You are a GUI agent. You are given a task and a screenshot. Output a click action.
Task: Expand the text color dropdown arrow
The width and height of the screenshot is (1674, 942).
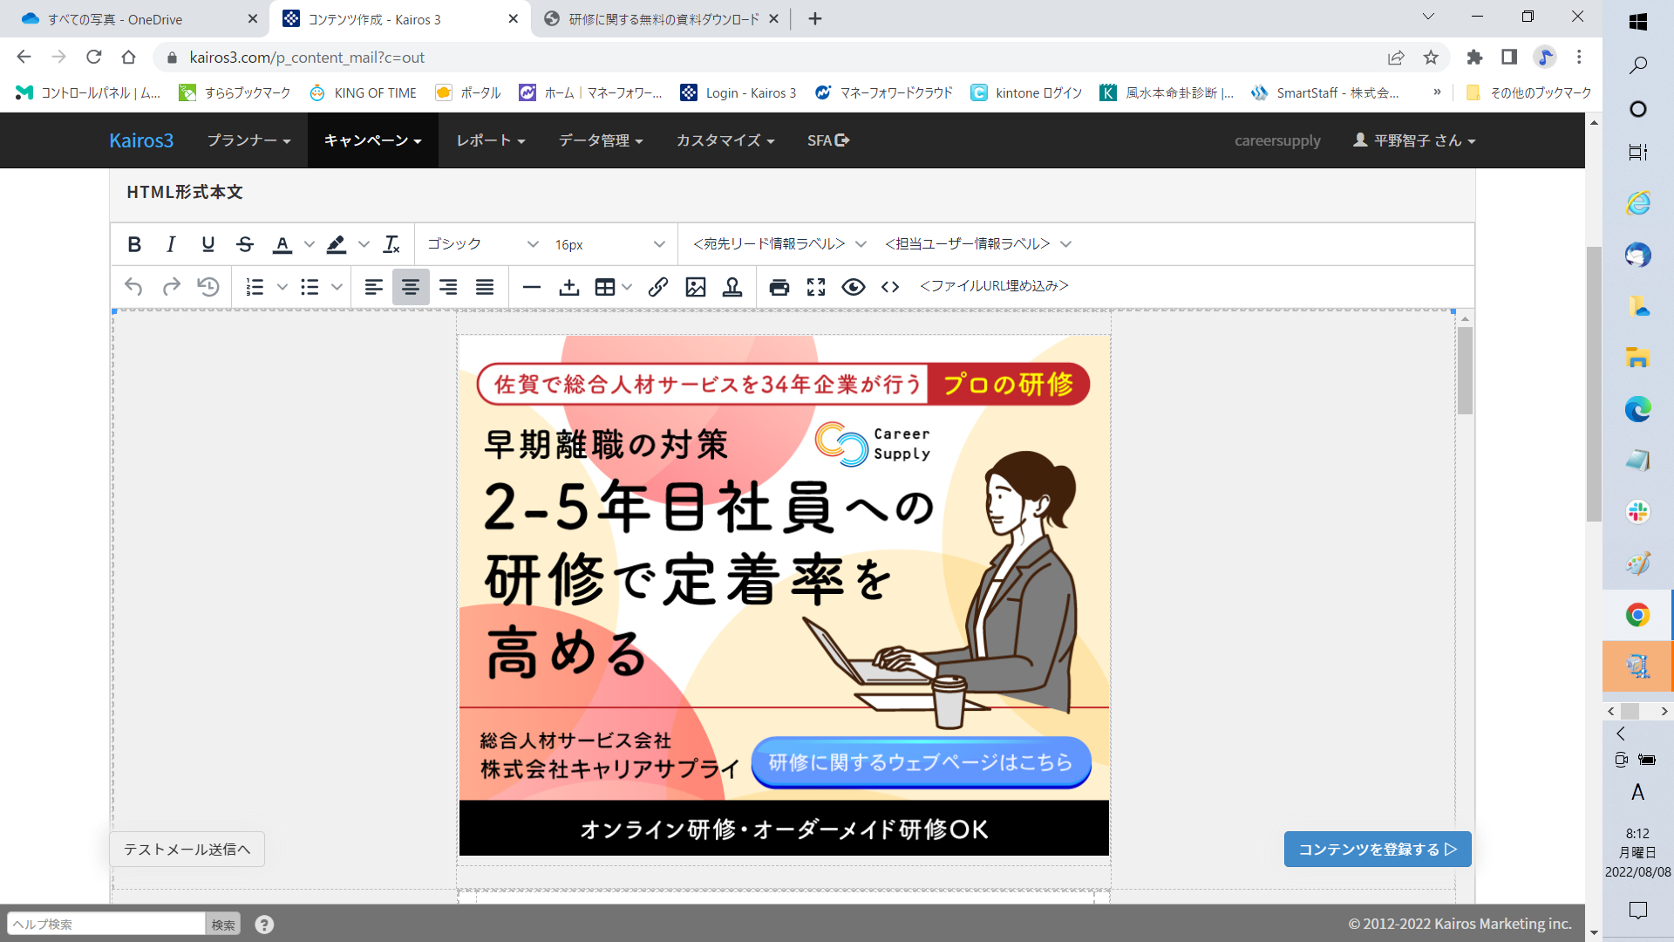tap(309, 244)
